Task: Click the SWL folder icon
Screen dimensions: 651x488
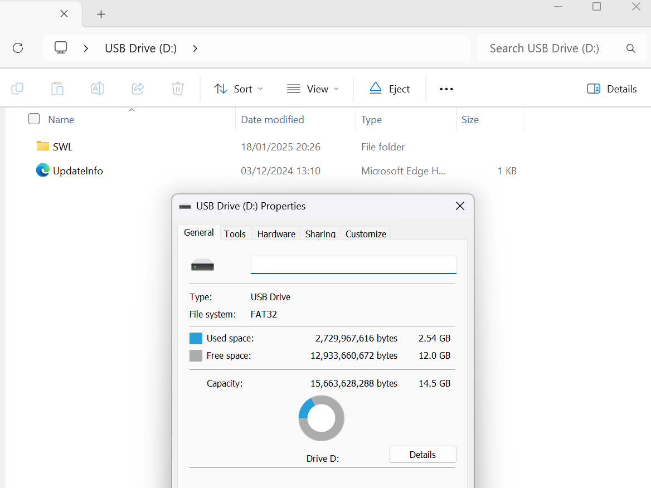Action: [x=42, y=146]
